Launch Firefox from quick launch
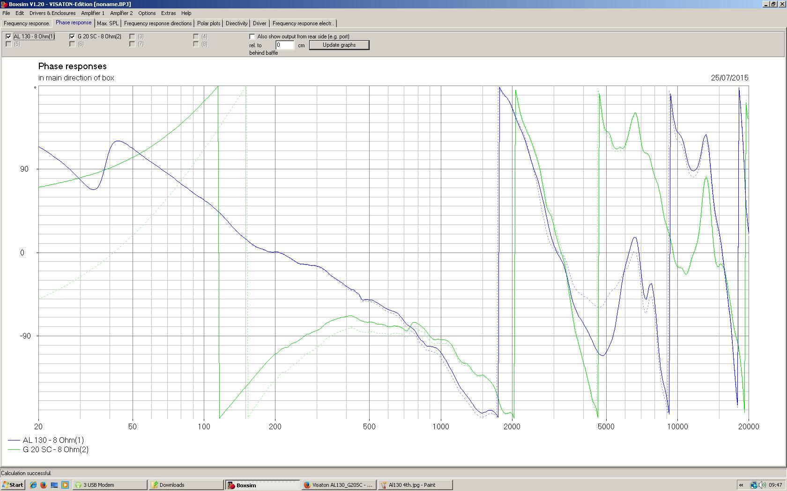 44,485
